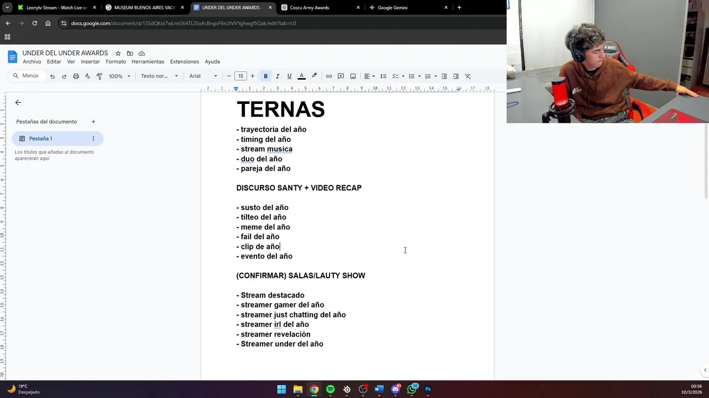Open the paragraph style dropdown
709x398 pixels.
tap(160, 76)
